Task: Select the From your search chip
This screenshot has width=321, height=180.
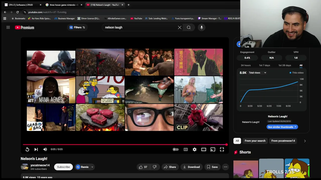Action: pos(255,141)
